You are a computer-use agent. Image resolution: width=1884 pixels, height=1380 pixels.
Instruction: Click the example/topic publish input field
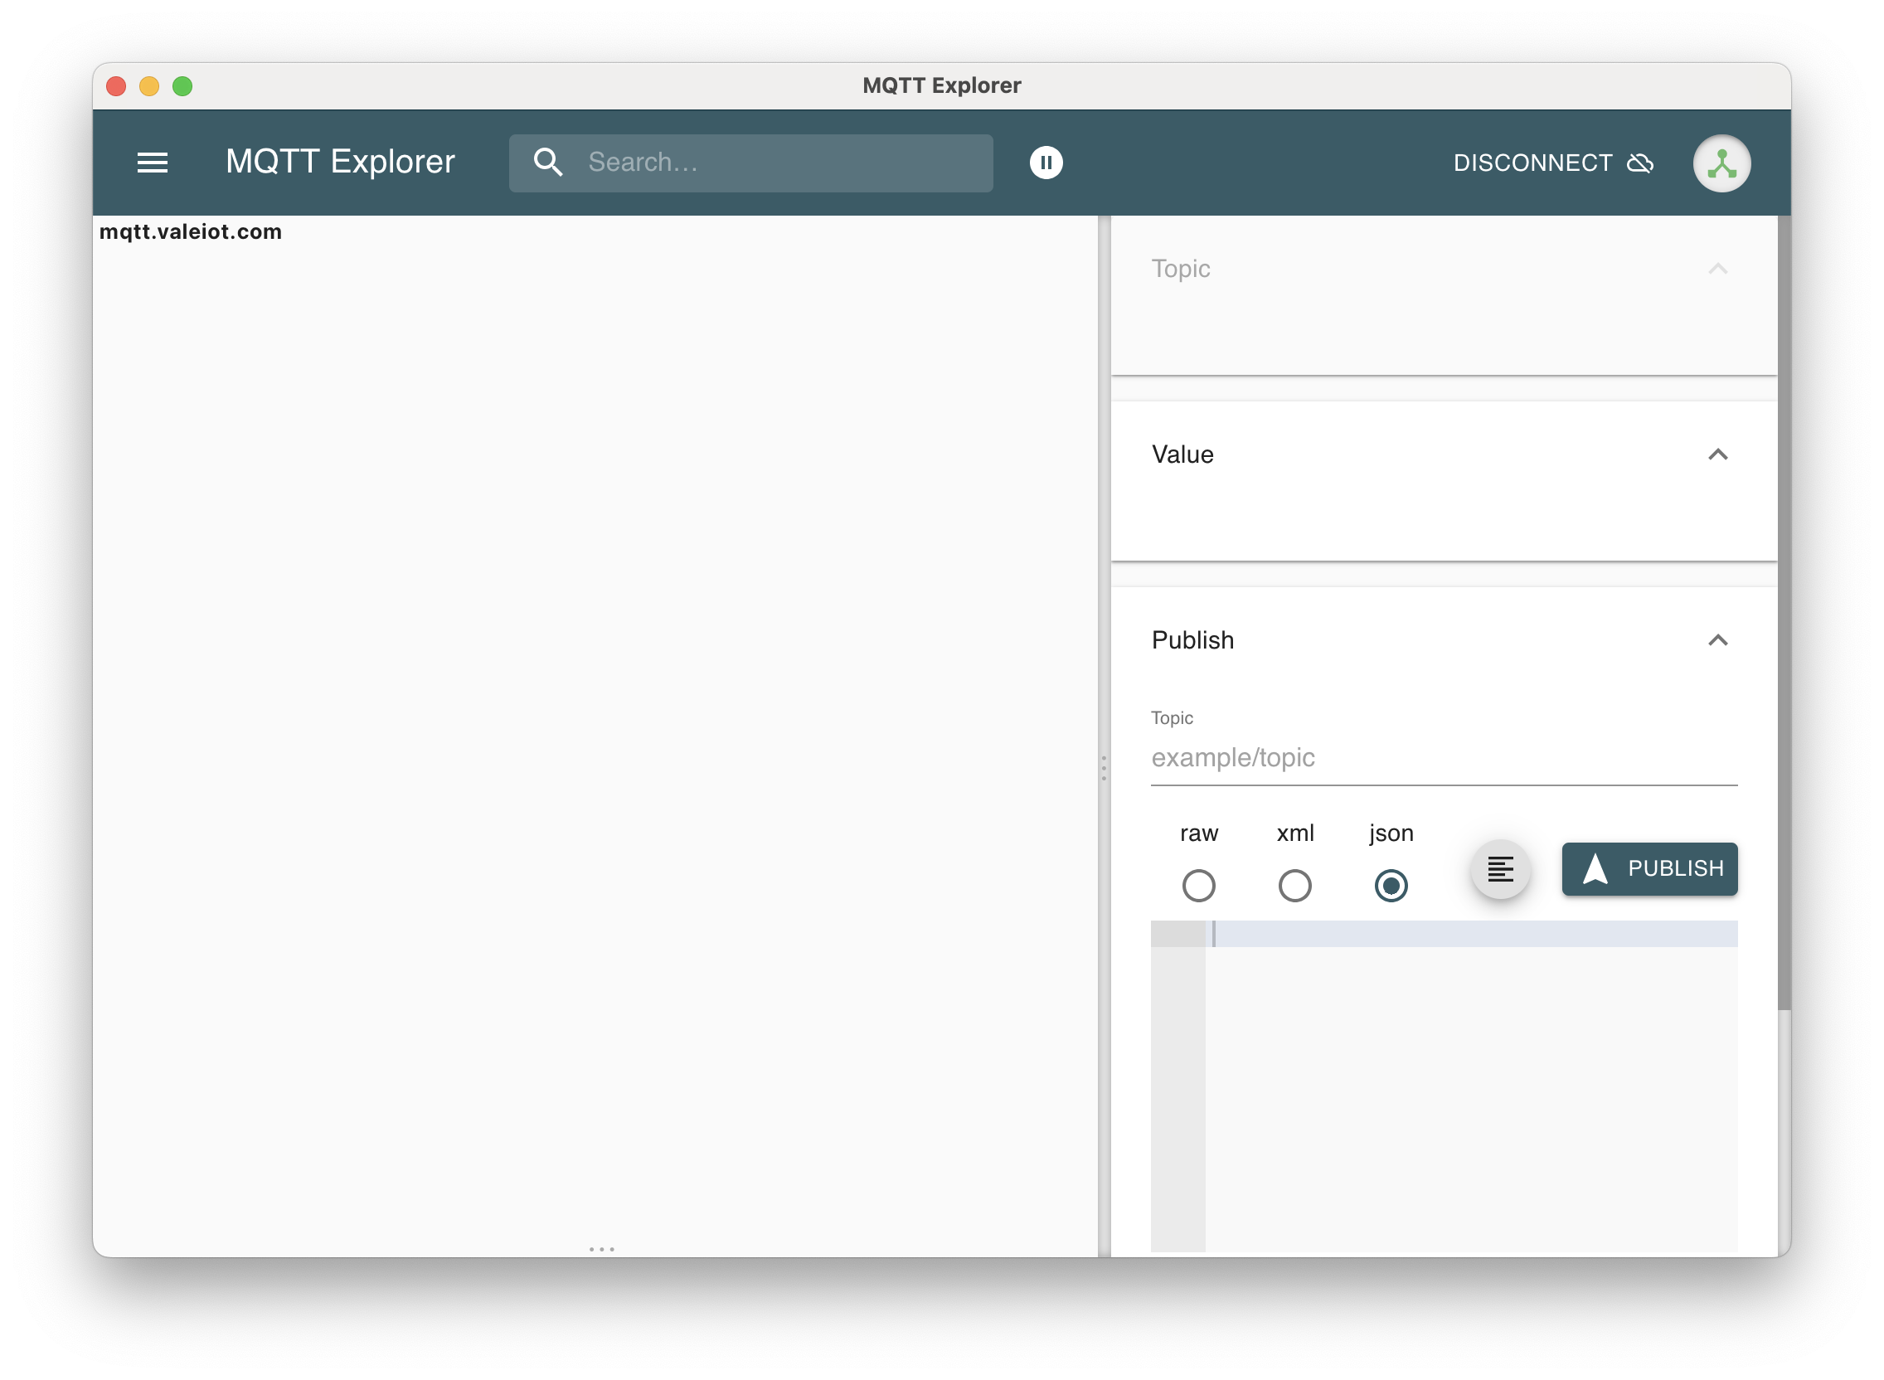(x=1420, y=758)
